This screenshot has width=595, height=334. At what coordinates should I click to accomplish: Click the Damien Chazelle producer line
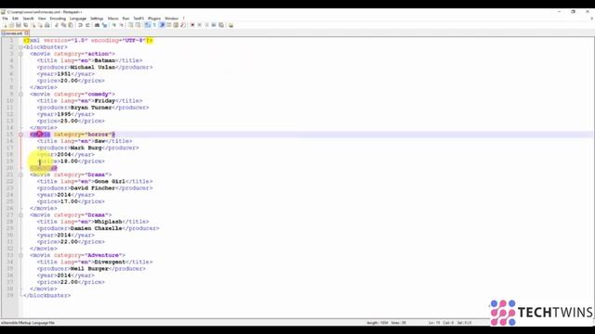point(98,229)
